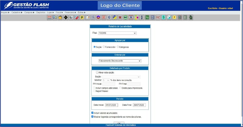Expand the Filial dropdown showing TODAS
Screen dimensions: 243x127
click(117, 33)
